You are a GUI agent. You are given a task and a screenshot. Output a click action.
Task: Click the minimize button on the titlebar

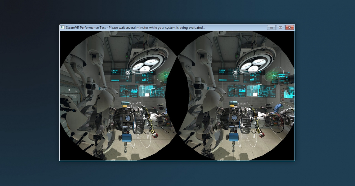pos(271,27)
